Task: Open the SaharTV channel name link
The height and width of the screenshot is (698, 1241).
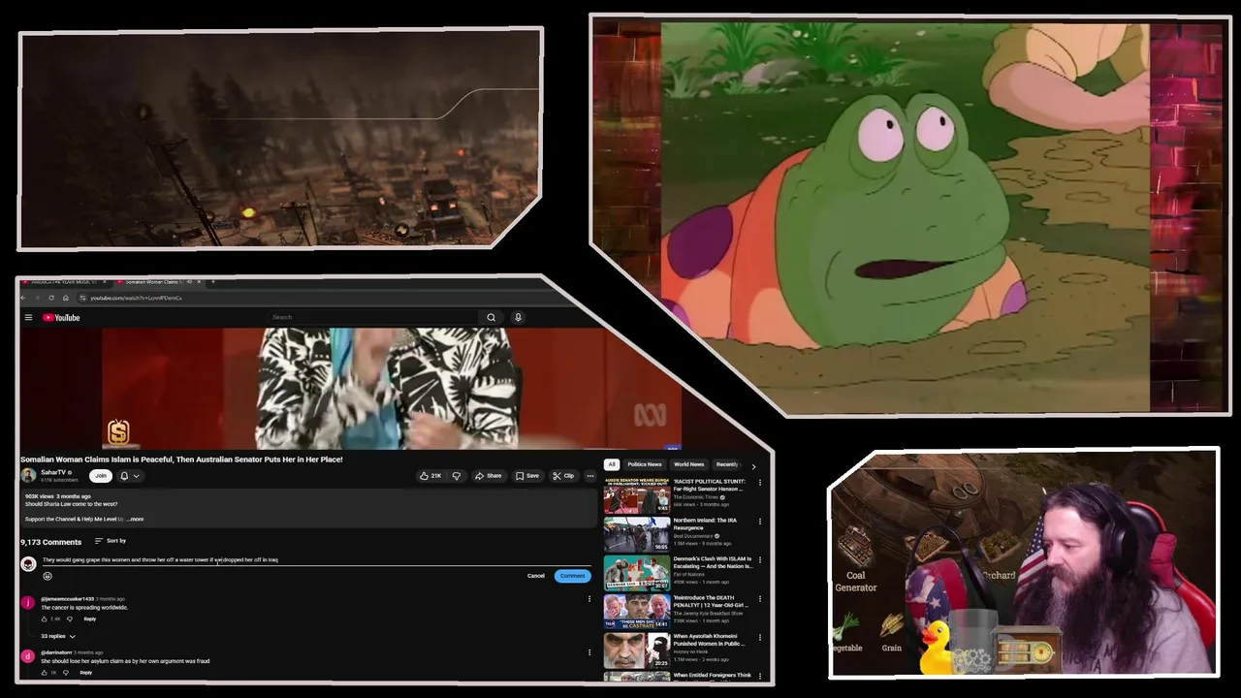Action: (53, 472)
